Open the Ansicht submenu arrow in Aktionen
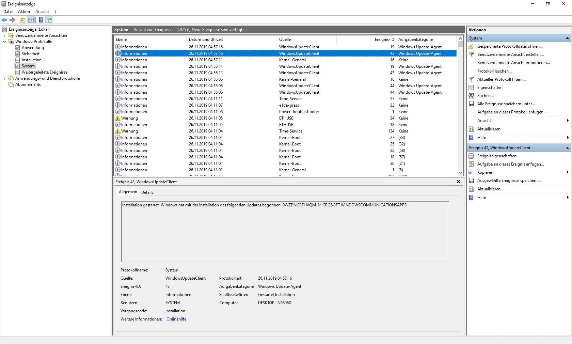 click(568, 121)
